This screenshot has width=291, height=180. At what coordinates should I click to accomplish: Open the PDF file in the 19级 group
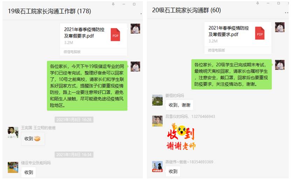pos(93,39)
